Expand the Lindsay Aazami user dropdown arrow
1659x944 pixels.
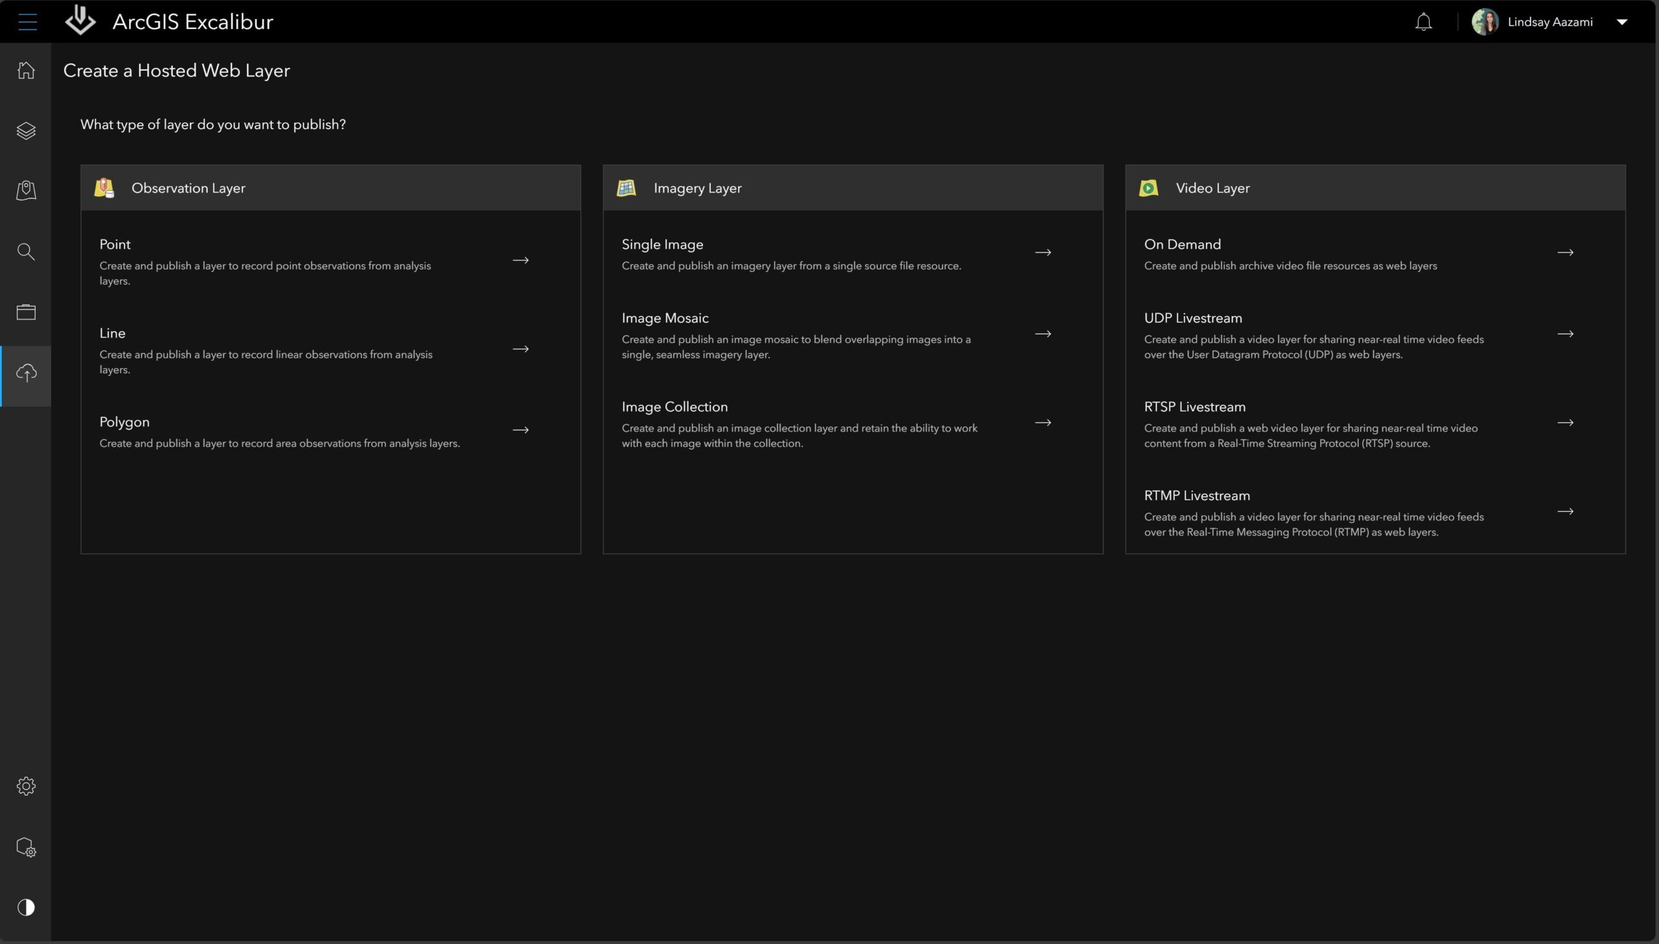tap(1621, 22)
